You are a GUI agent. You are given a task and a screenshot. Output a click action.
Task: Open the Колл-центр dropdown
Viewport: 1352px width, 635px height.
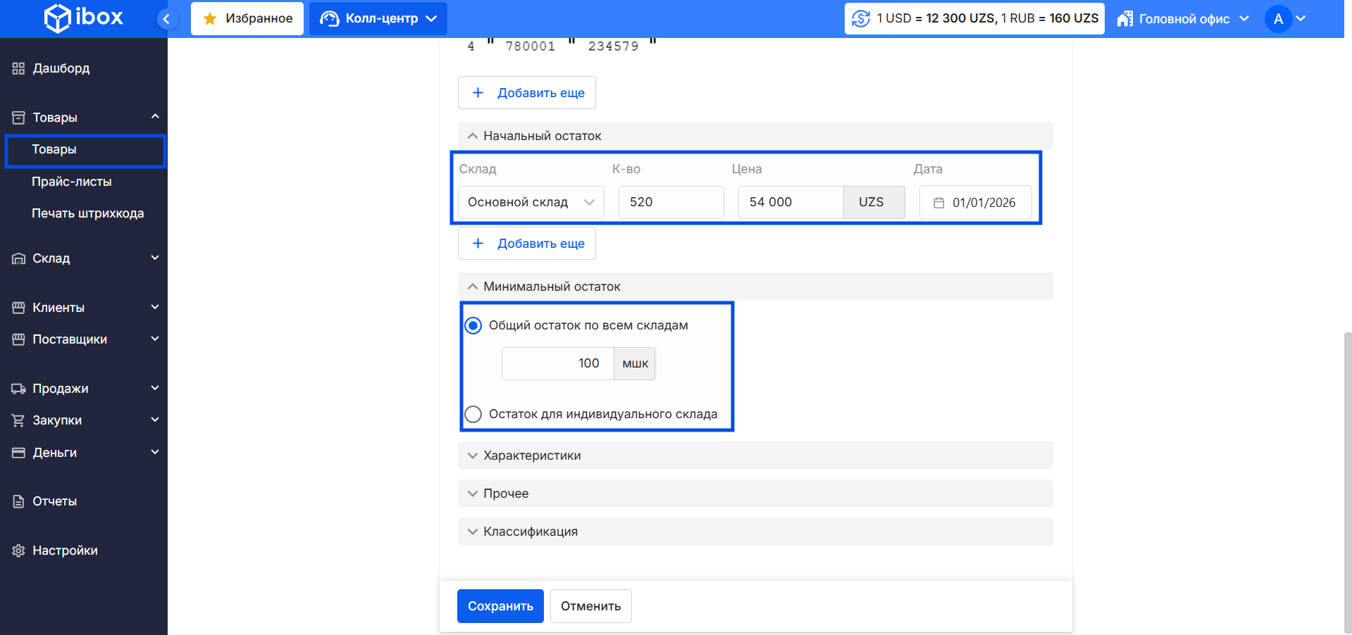coord(378,19)
